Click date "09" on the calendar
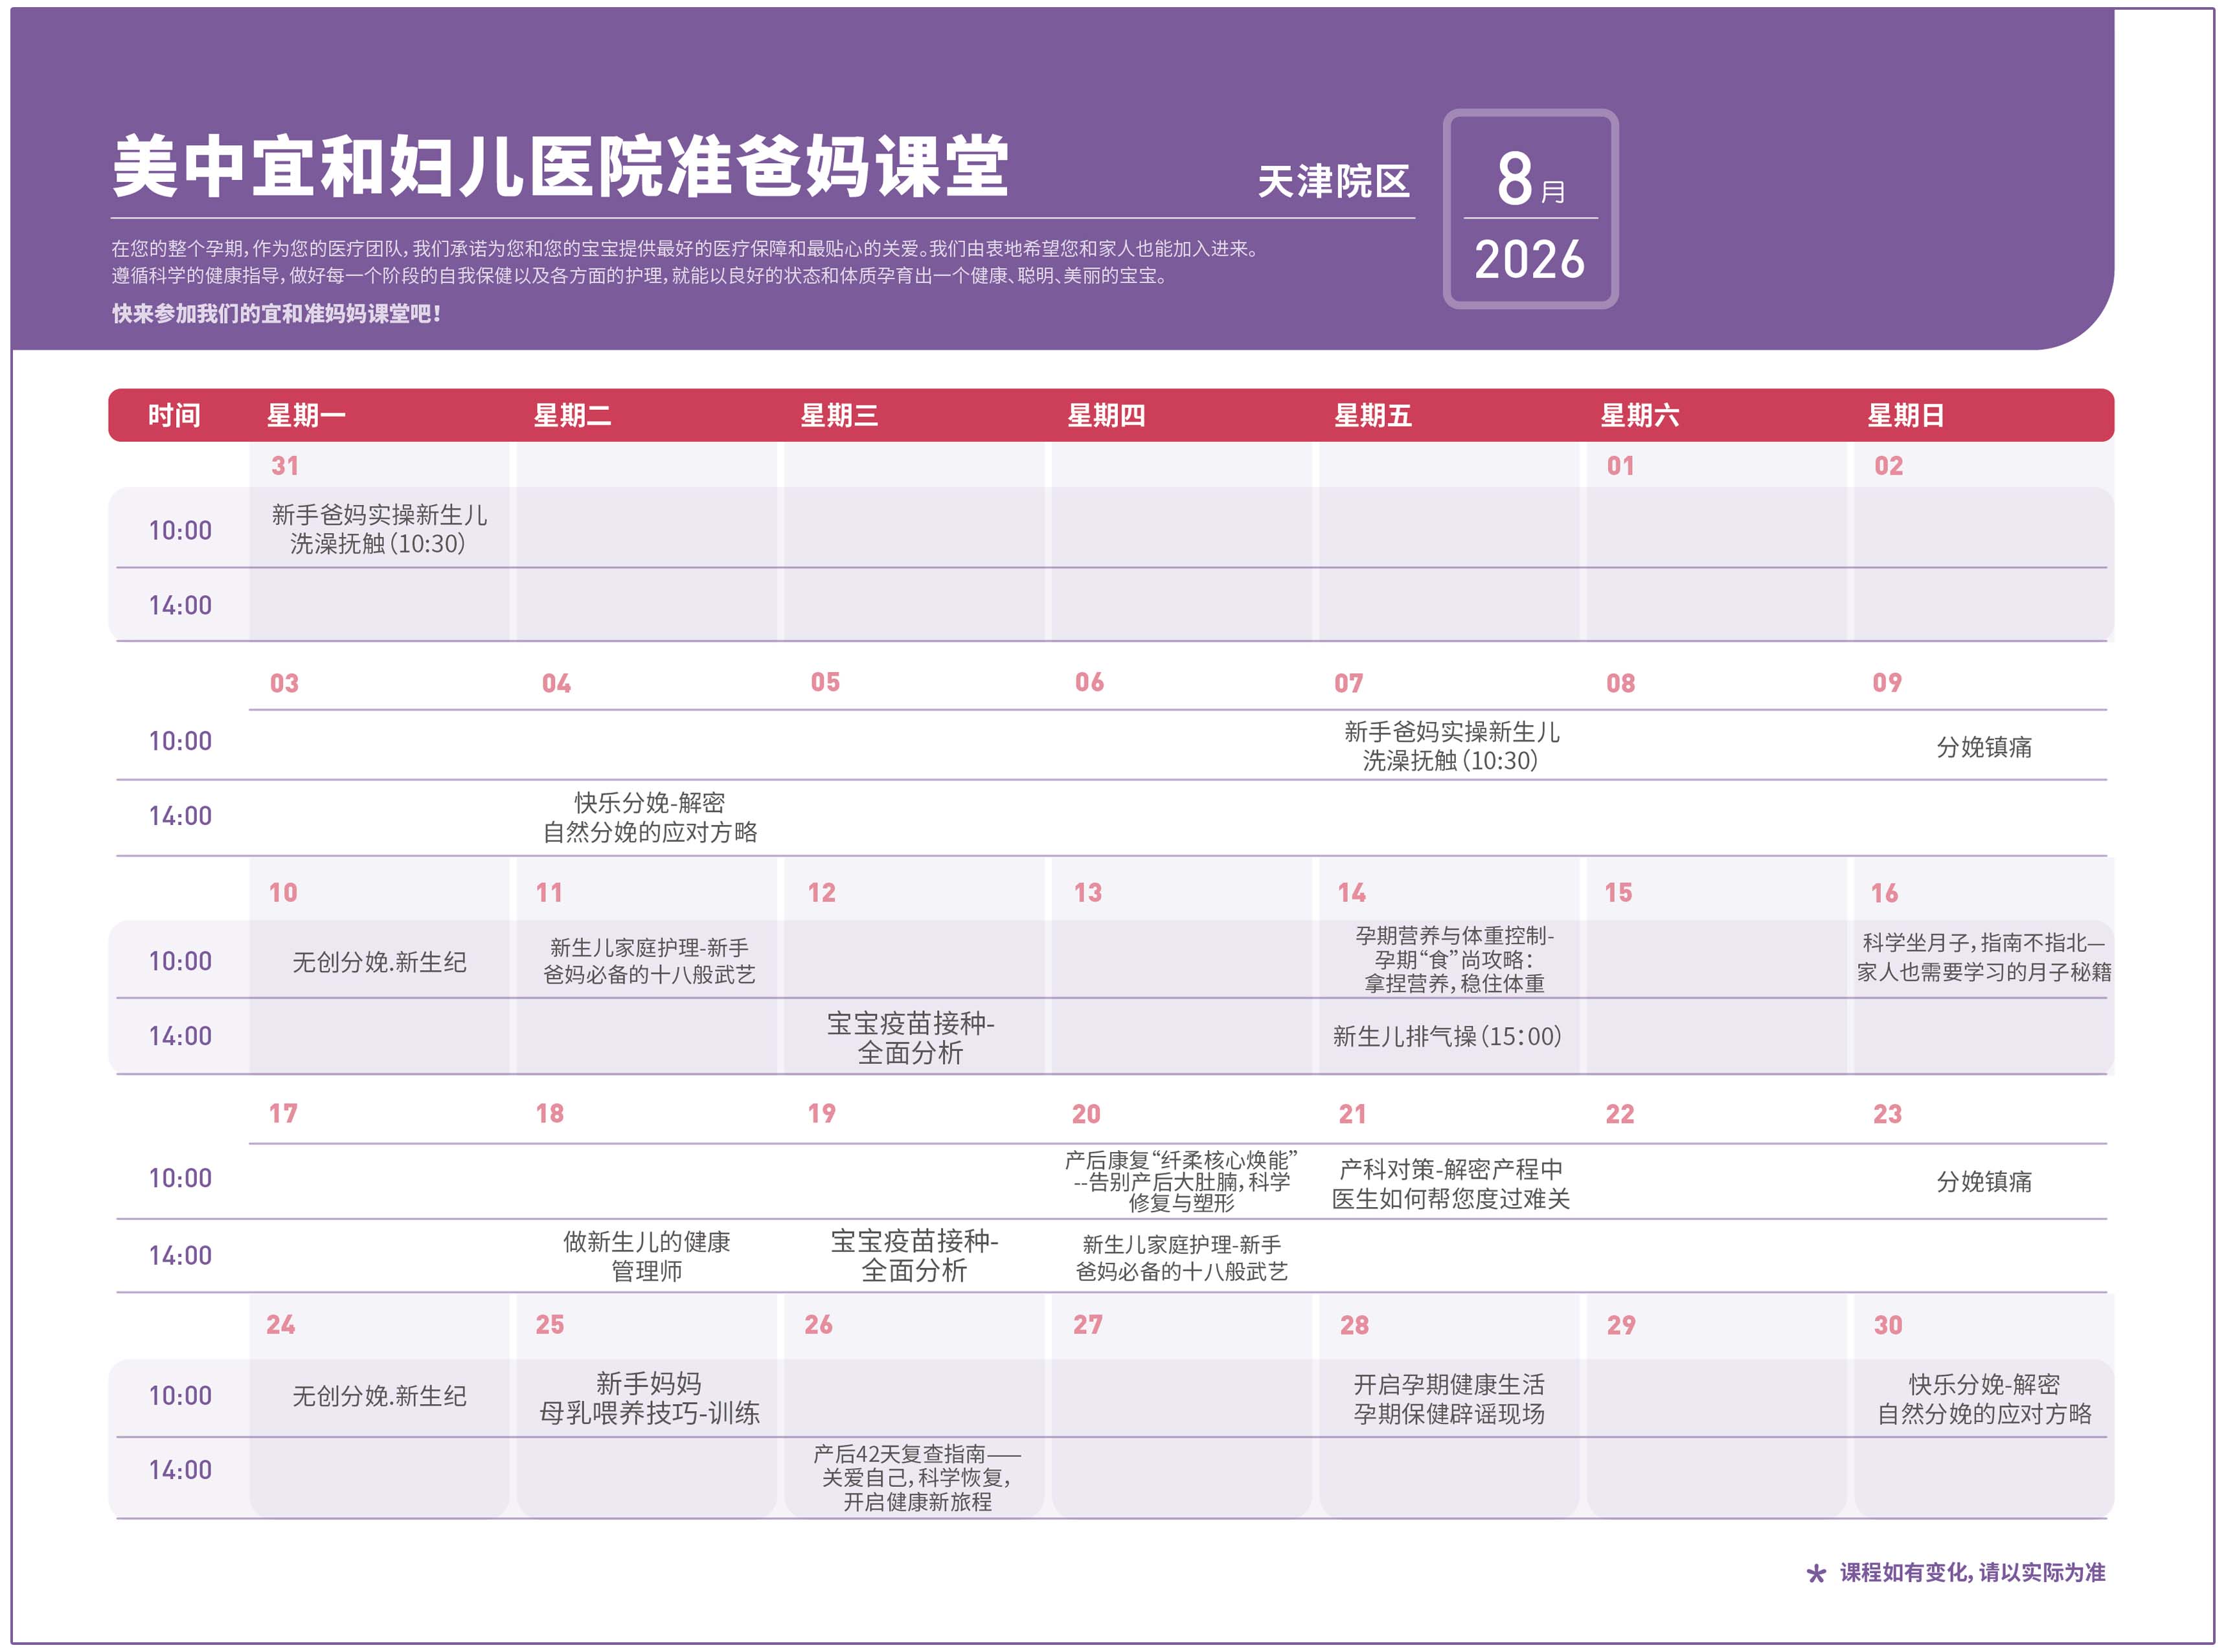 click(x=1887, y=682)
